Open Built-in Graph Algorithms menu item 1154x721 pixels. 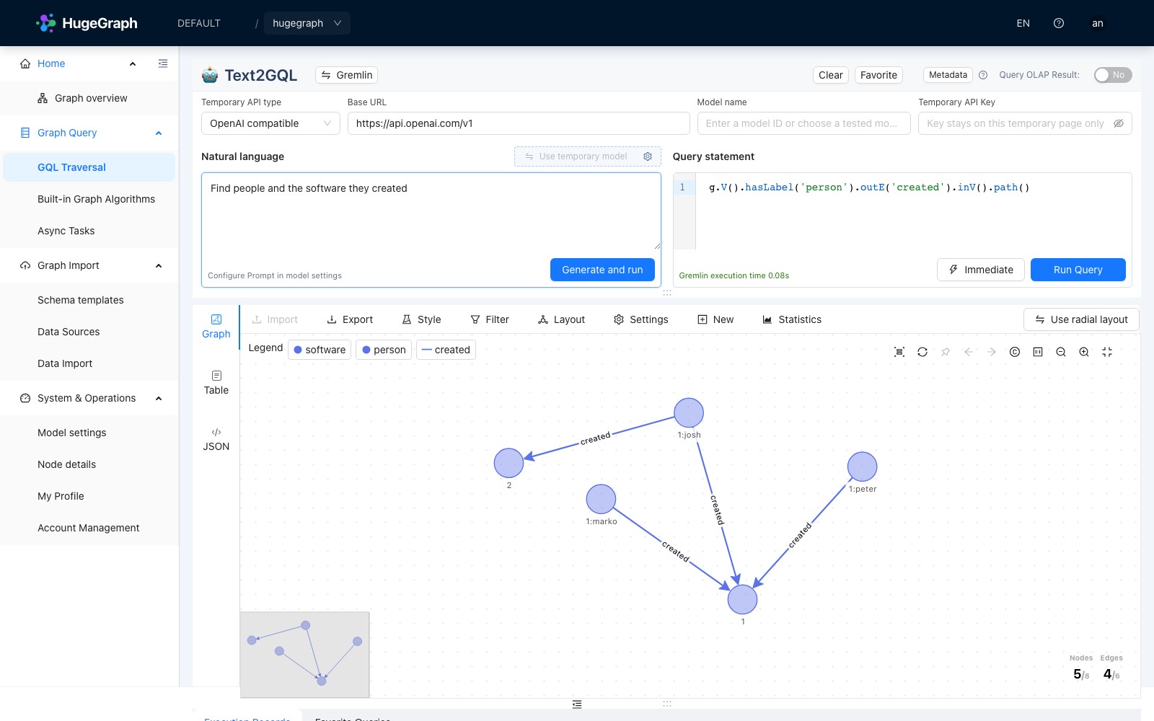96,199
